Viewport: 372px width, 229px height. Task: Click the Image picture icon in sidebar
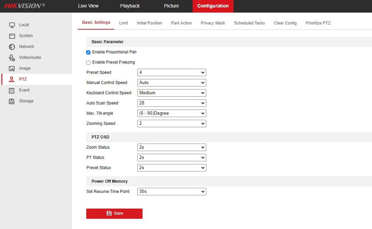12,68
